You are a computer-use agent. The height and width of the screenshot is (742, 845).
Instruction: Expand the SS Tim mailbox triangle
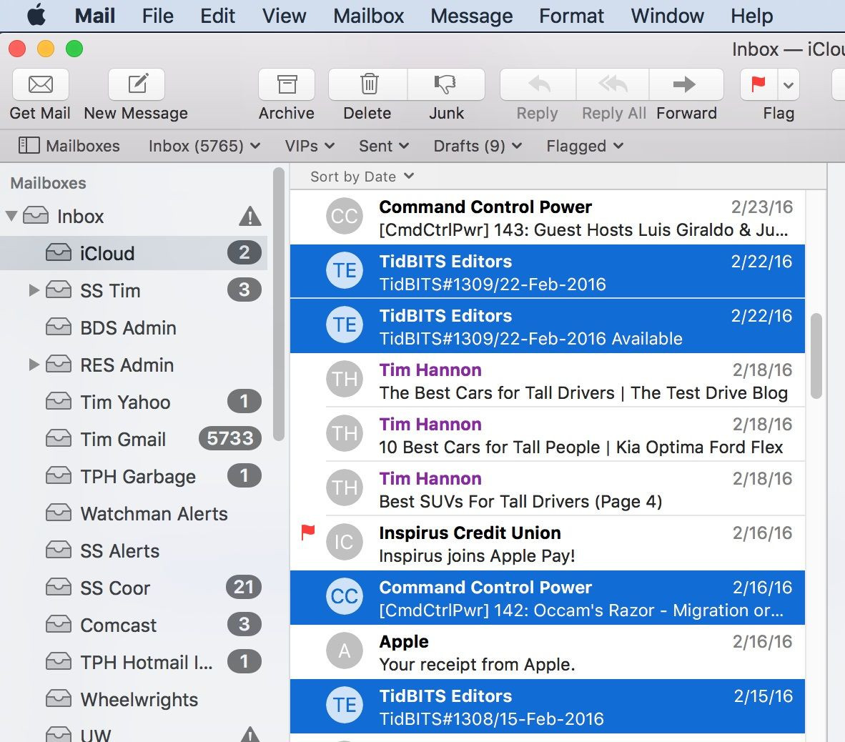click(34, 290)
